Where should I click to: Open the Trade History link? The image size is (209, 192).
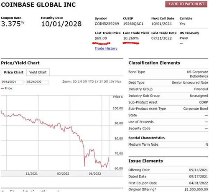tap(106, 48)
